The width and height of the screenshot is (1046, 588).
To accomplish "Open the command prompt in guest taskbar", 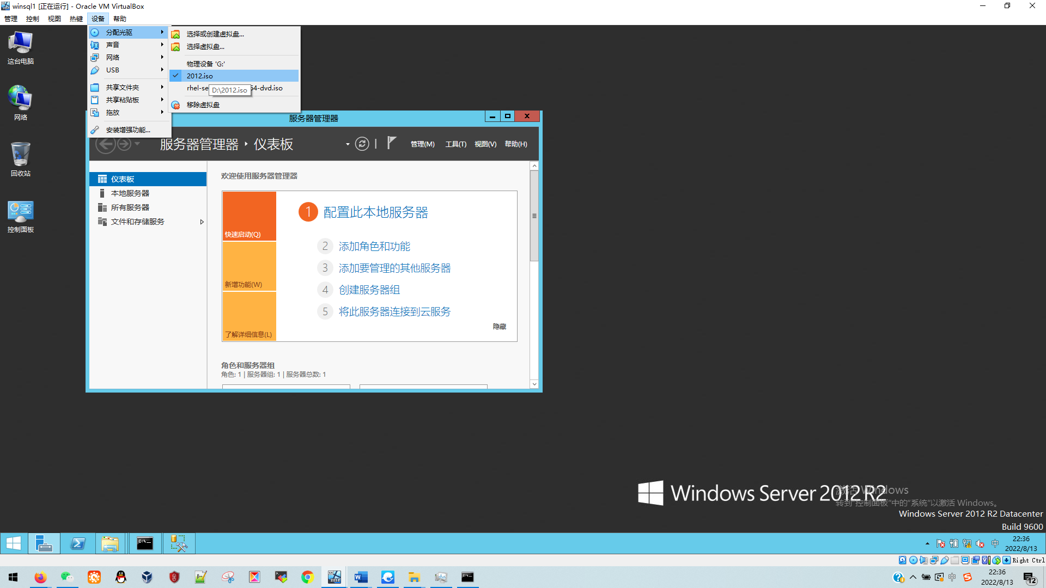I will 145,543.
